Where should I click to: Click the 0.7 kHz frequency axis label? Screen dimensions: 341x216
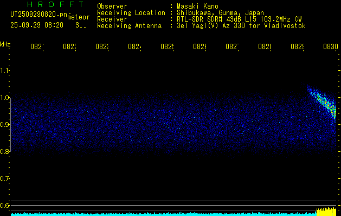pos(5,178)
